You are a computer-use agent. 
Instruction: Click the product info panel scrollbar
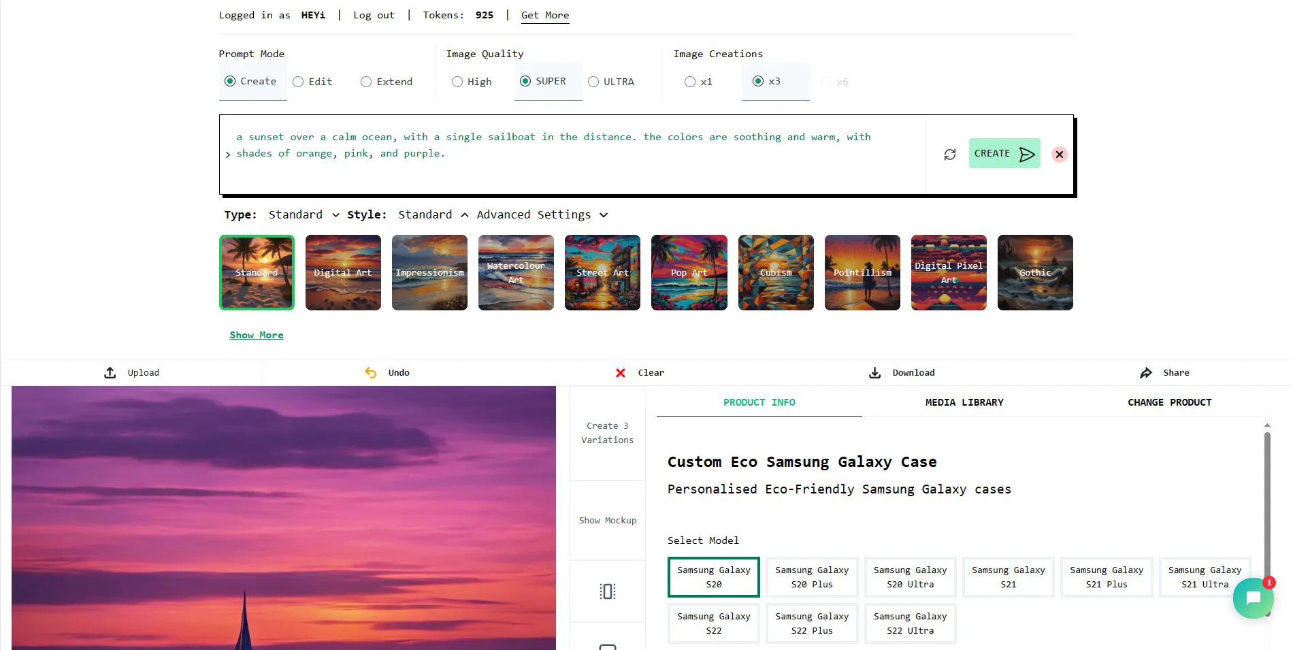tap(1267, 504)
